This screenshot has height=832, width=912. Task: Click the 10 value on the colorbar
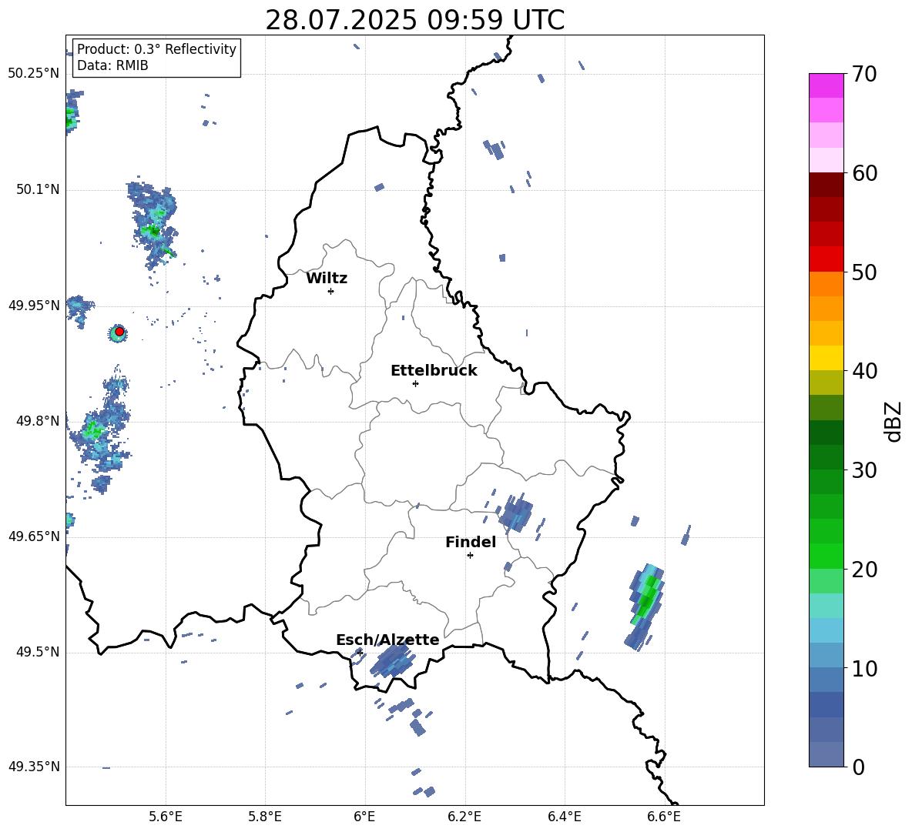864,668
